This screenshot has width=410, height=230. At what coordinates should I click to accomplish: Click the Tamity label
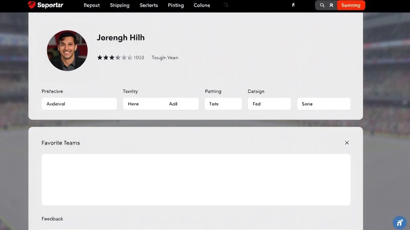tap(130, 91)
